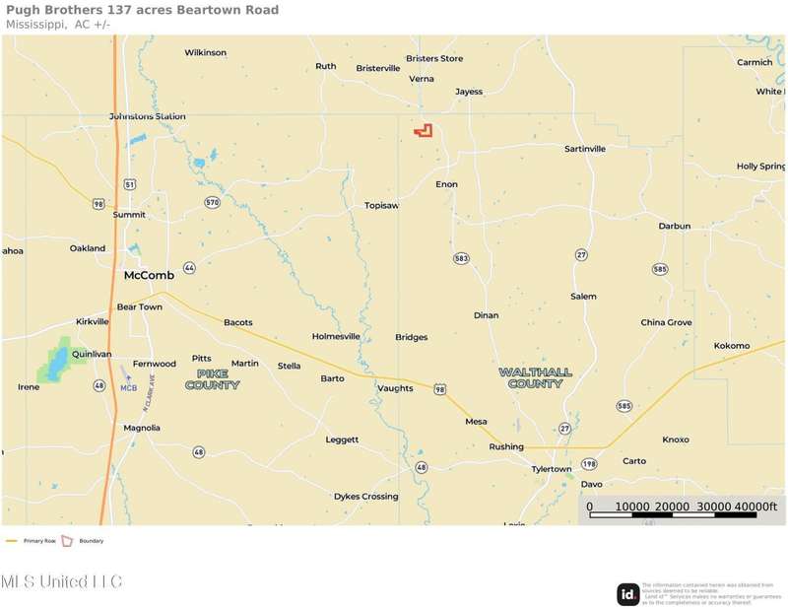Select the 44 route marker near McComb

(x=189, y=268)
